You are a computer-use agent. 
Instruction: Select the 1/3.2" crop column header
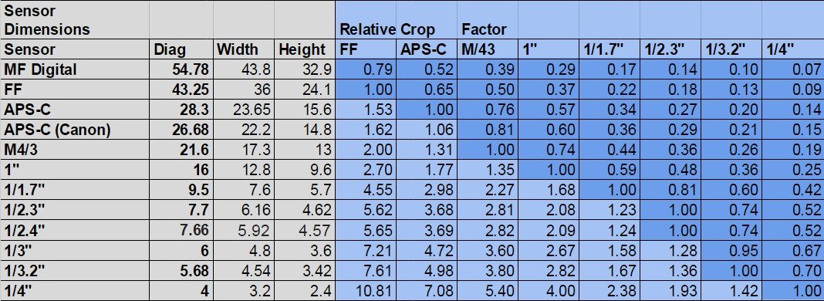click(x=731, y=50)
